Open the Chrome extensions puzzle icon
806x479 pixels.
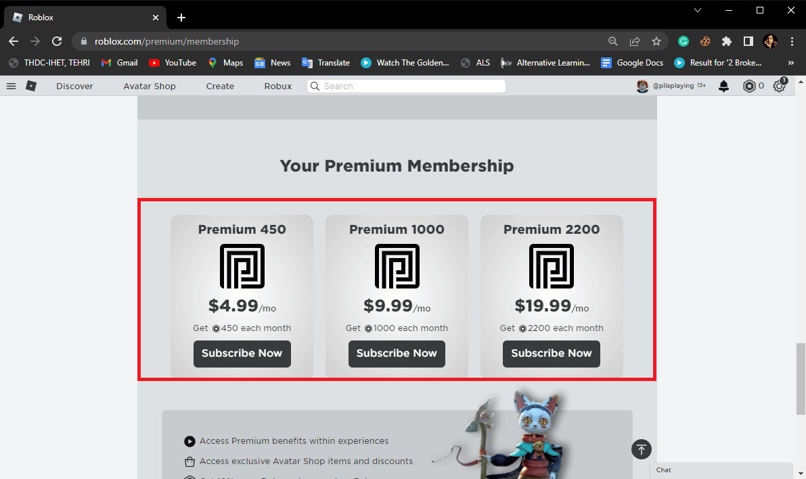[x=727, y=41]
